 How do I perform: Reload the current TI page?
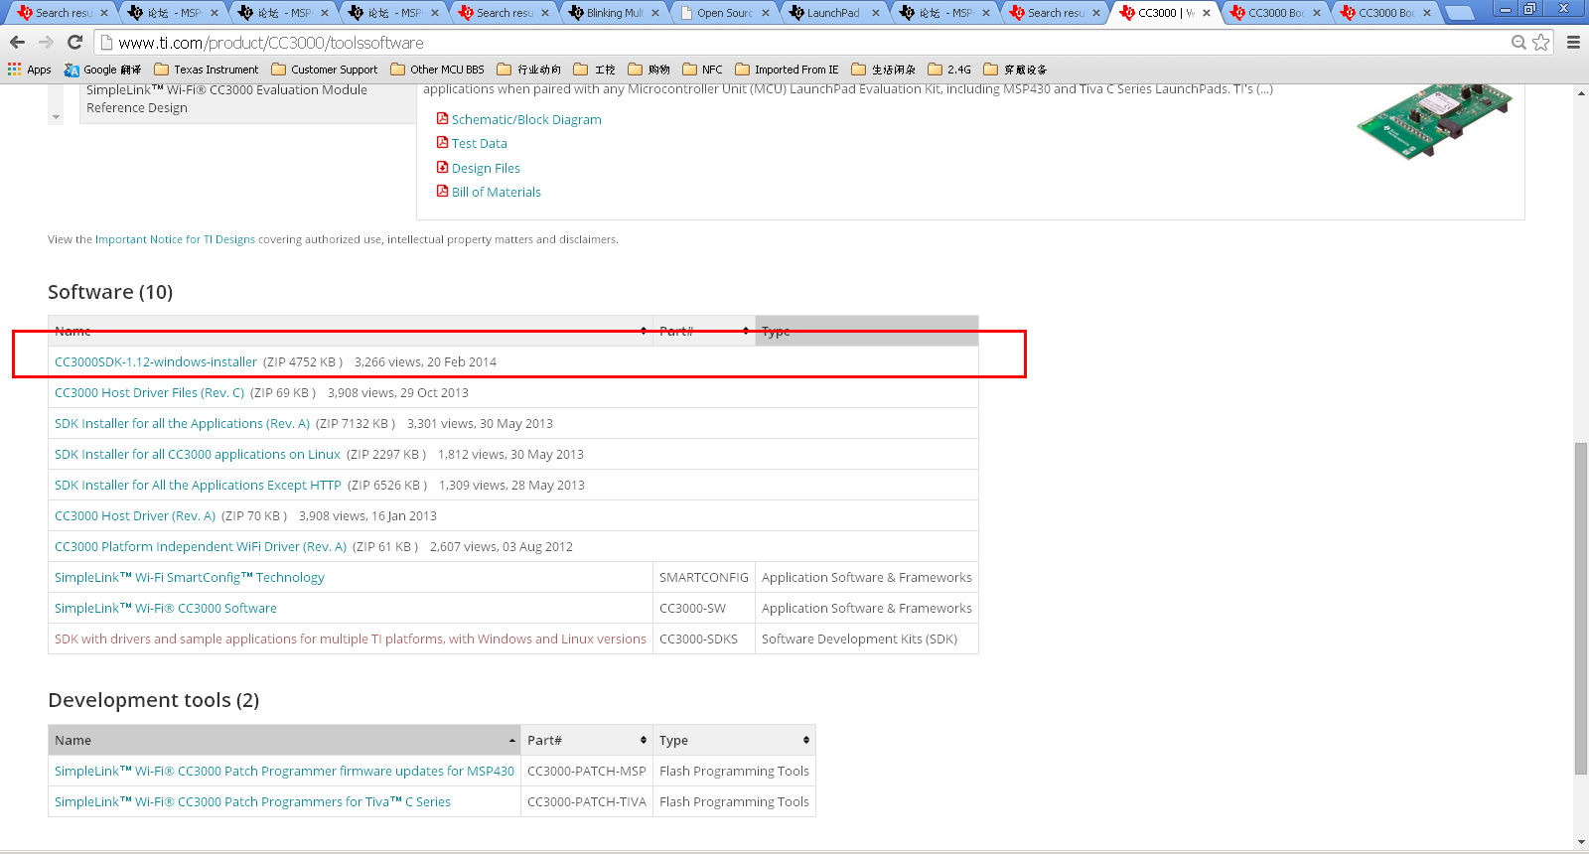(74, 43)
